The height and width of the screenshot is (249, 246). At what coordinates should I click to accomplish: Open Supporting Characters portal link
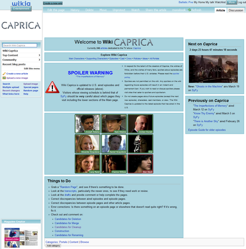(x=97, y=59)
